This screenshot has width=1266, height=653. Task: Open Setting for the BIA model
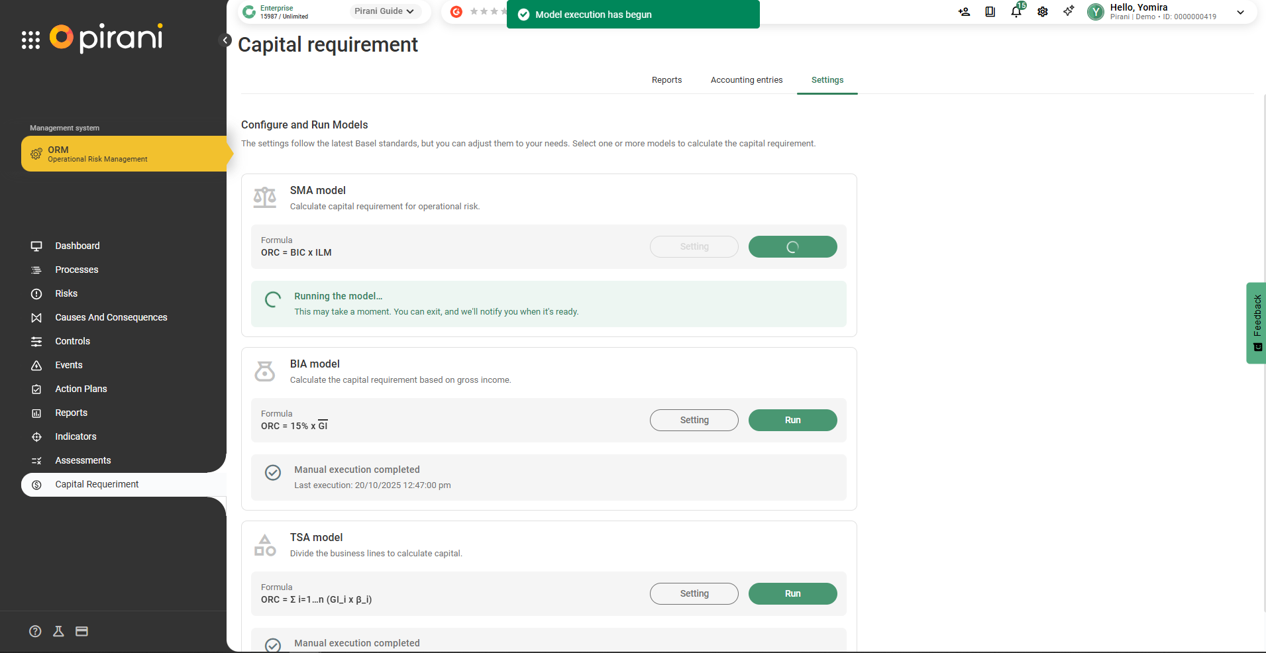694,420
